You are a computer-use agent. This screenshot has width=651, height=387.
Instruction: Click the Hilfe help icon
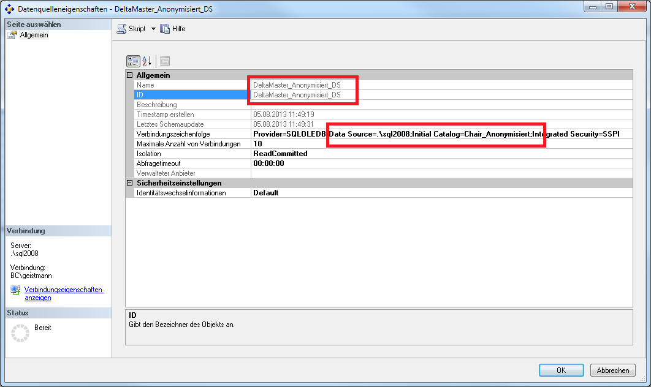click(164, 28)
